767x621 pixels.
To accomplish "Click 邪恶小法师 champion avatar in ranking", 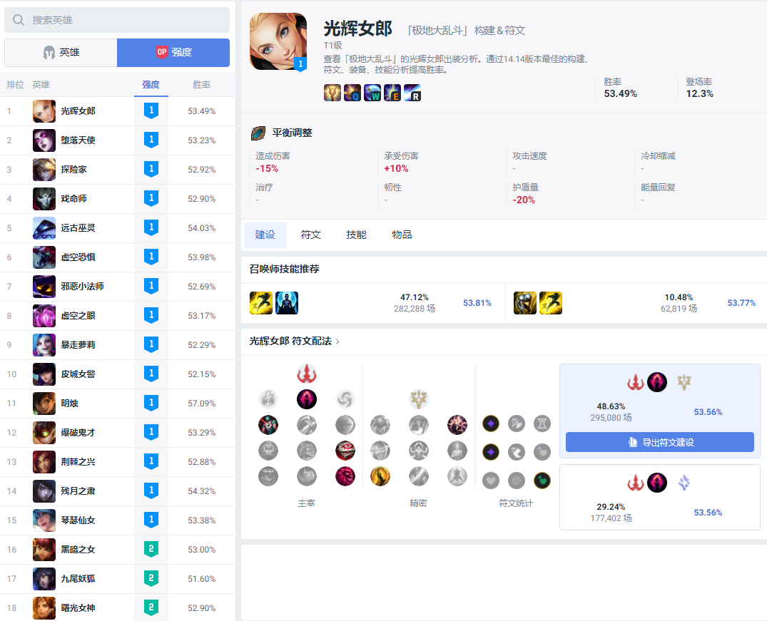I will (44, 287).
